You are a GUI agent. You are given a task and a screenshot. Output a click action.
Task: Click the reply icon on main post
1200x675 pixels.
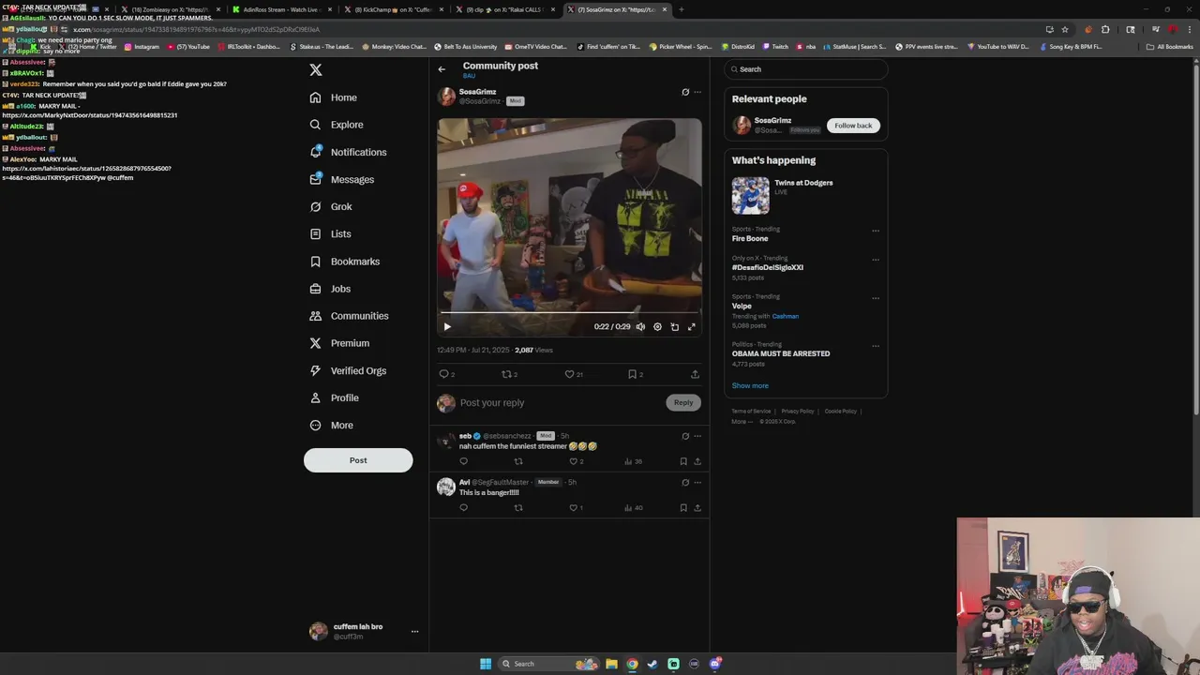pyautogui.click(x=444, y=374)
